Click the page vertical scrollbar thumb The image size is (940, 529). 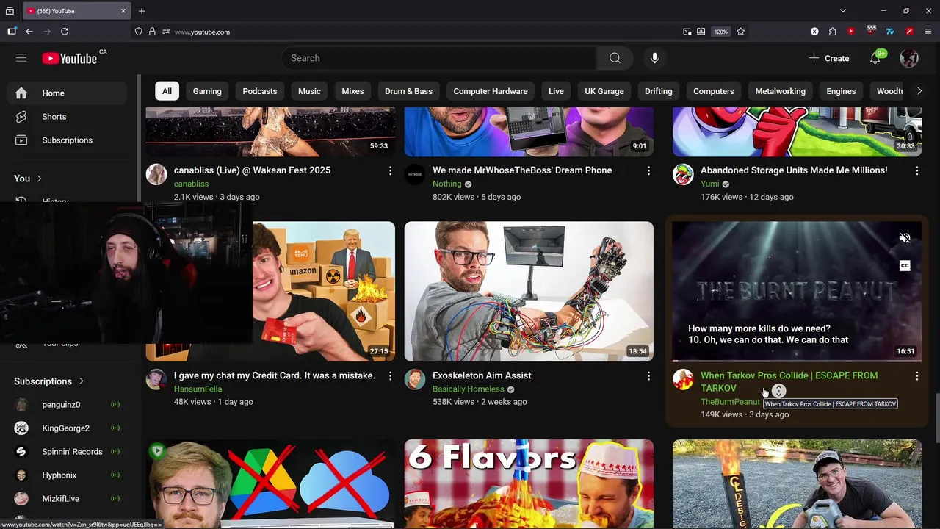click(x=936, y=418)
